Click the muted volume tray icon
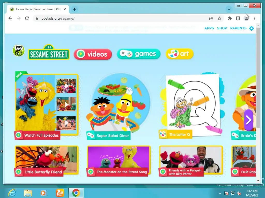The width and height of the screenshot is (265, 198). click(x=239, y=193)
